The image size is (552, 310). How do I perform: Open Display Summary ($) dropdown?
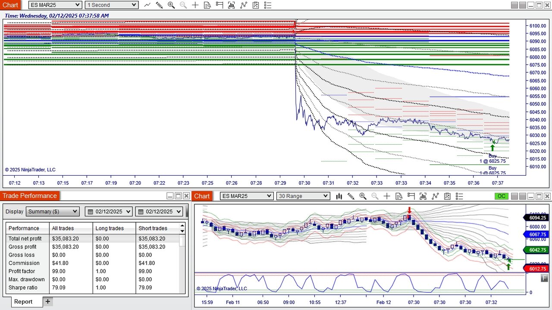pos(53,211)
